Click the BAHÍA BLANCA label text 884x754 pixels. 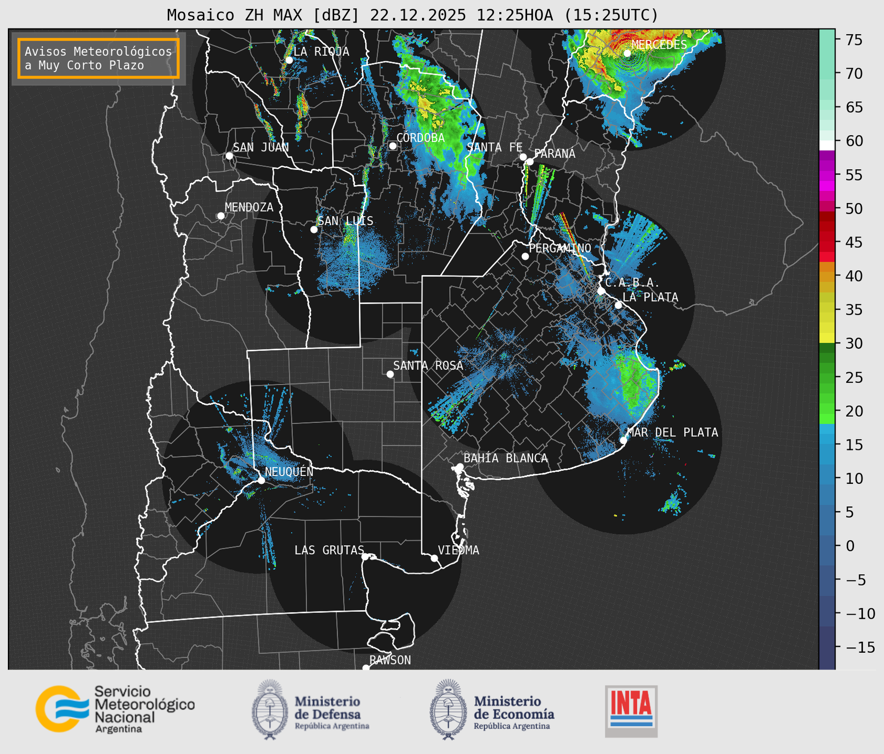click(x=506, y=458)
